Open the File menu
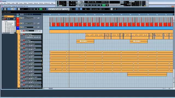175x98 pixels. [2, 3]
